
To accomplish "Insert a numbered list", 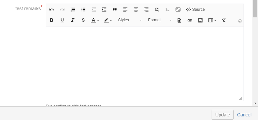I will coord(73,10).
